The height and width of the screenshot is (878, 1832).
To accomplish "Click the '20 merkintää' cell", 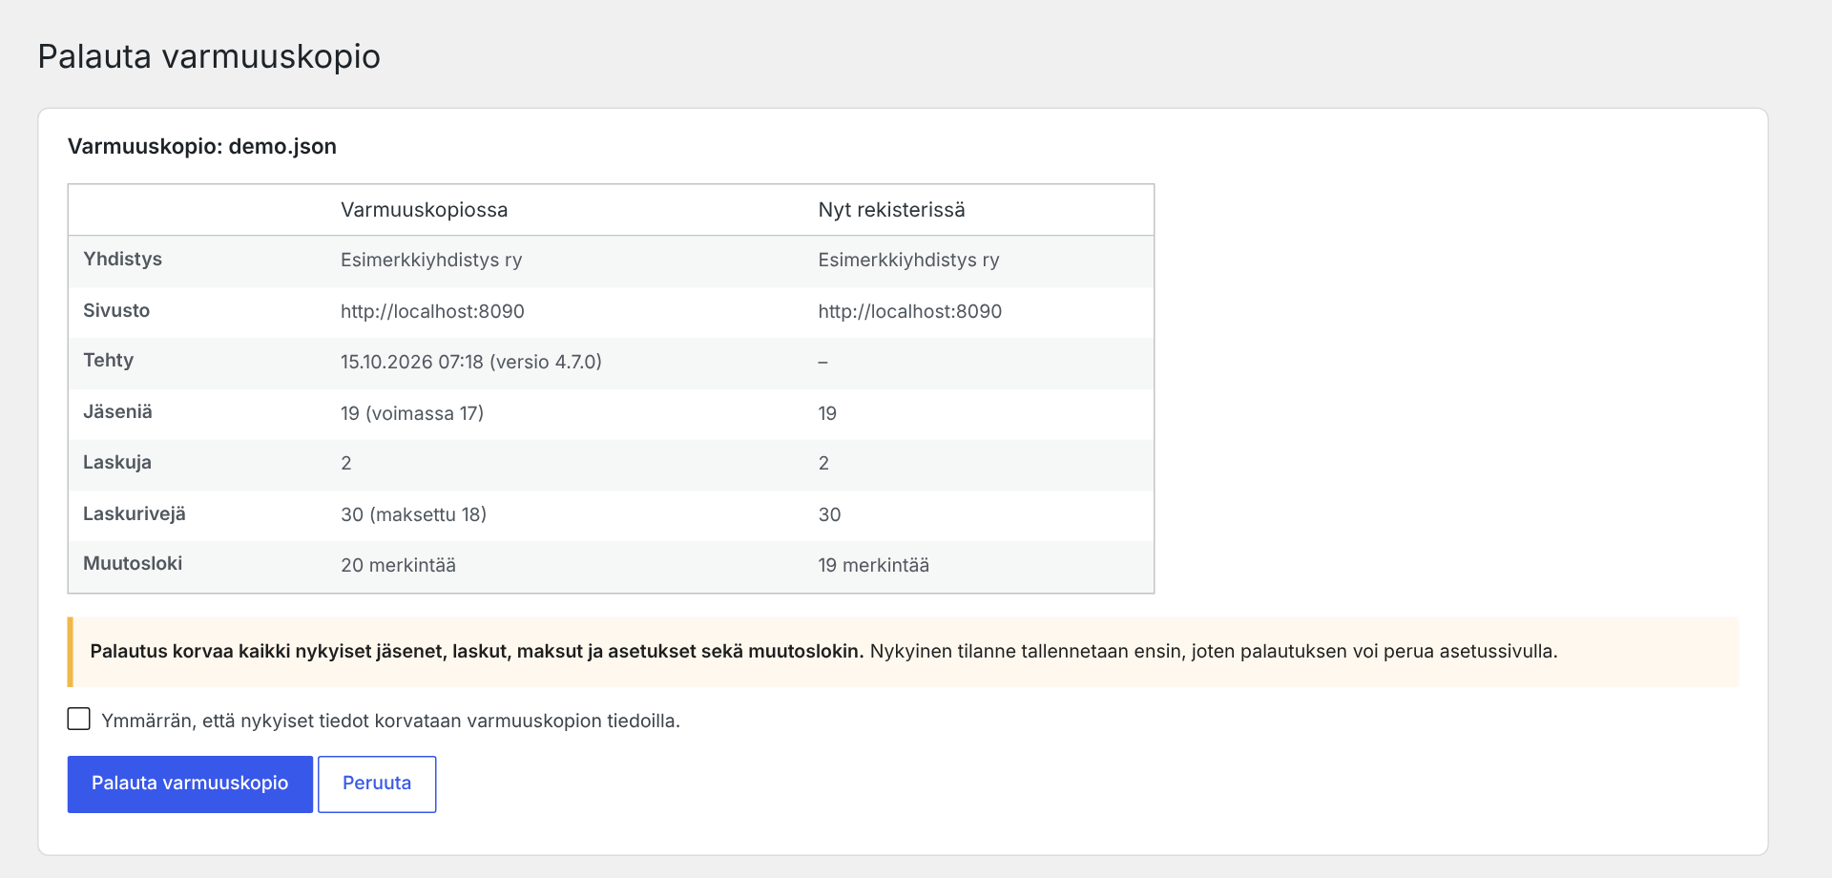I will [398, 566].
